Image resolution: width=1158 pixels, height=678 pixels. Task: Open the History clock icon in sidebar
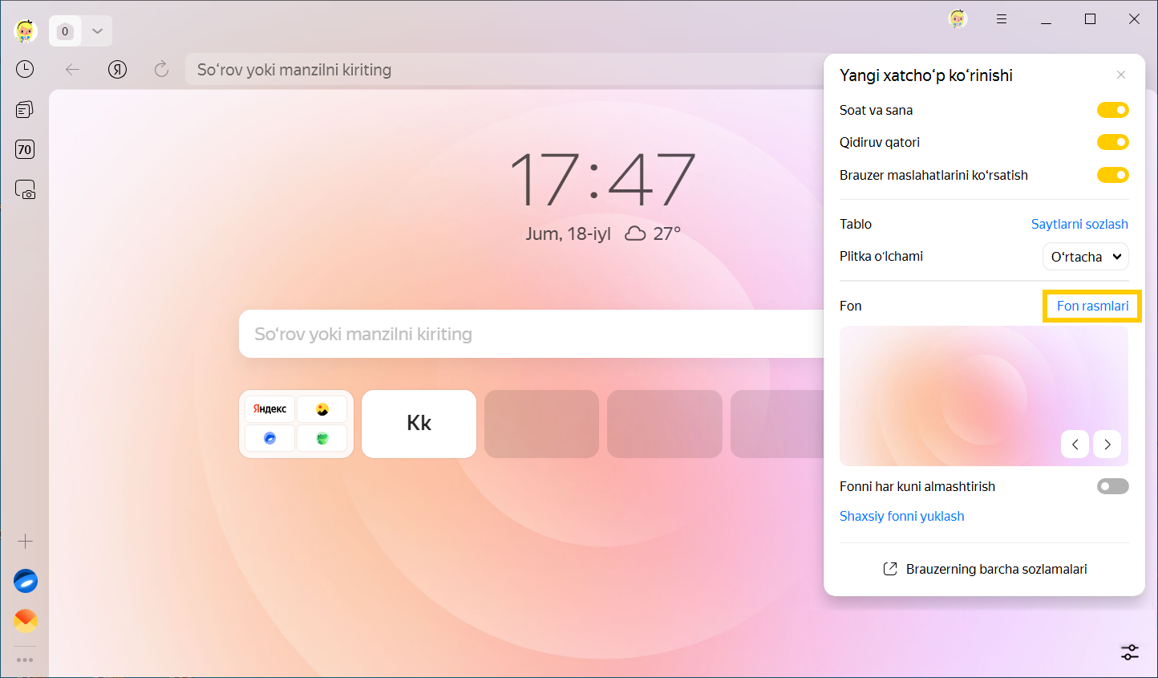coord(25,70)
